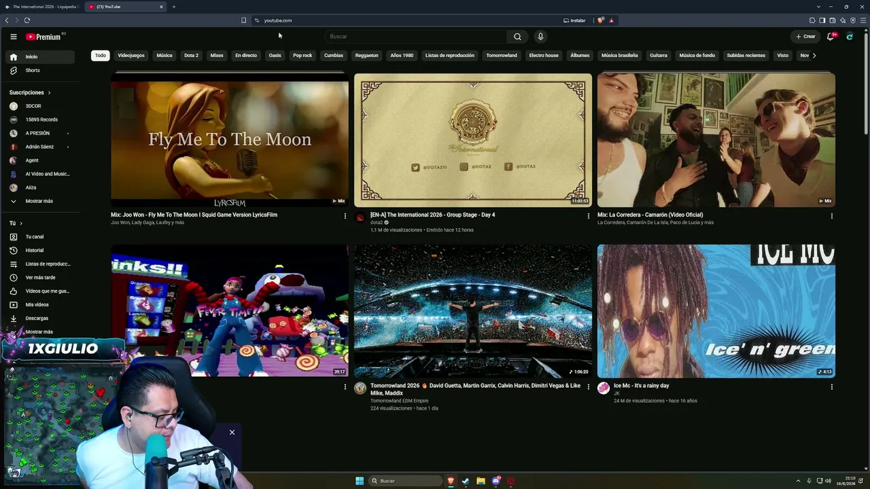Click the Instalar app button
Image resolution: width=870 pixels, height=489 pixels.
(574, 20)
